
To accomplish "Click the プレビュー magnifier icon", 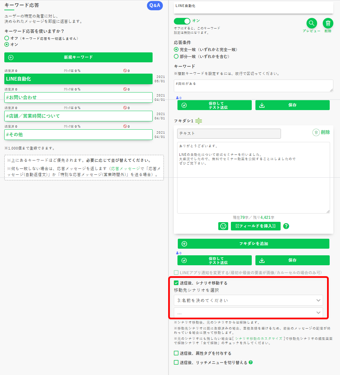I will pyautogui.click(x=311, y=23).
